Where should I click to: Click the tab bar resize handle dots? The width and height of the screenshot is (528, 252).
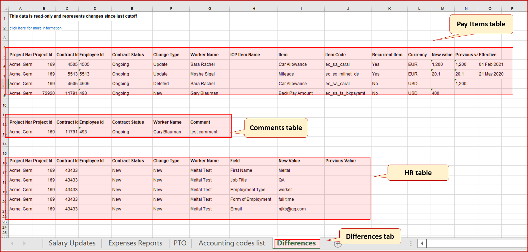411,243
